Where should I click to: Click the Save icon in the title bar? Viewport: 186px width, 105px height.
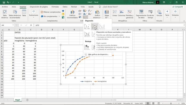(x=4, y=2)
